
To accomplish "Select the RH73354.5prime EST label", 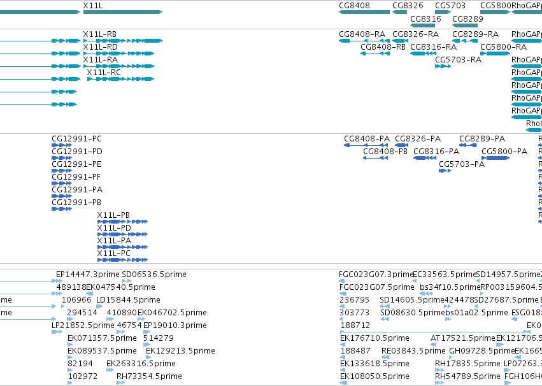I will point(149,376).
